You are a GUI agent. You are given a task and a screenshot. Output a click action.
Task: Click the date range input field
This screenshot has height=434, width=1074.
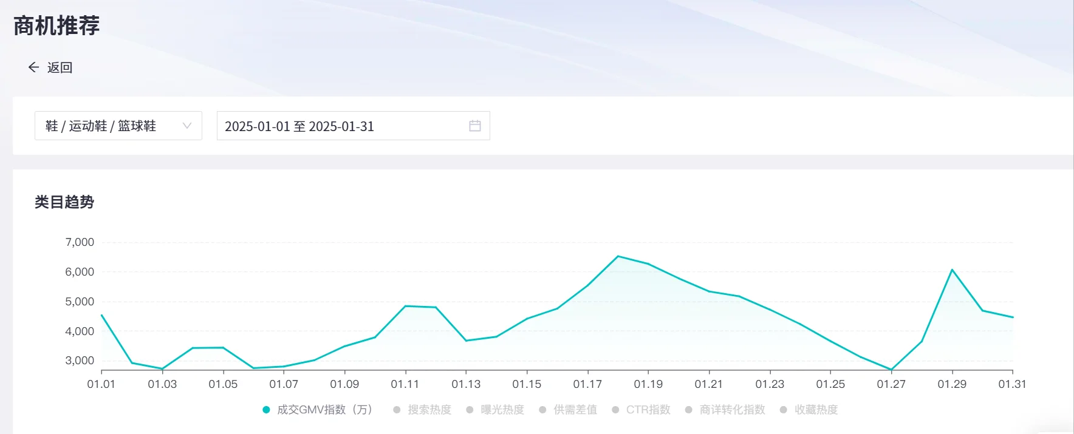point(354,126)
